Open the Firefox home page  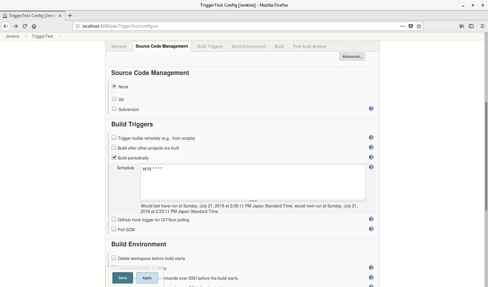34,26
